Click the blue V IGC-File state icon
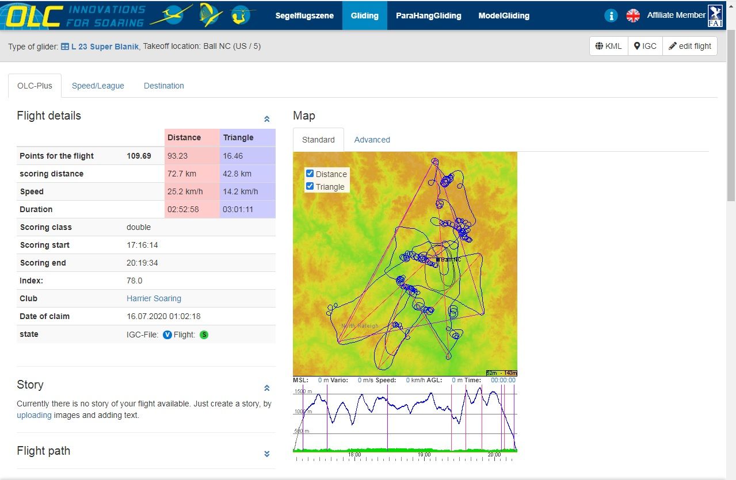 167,335
